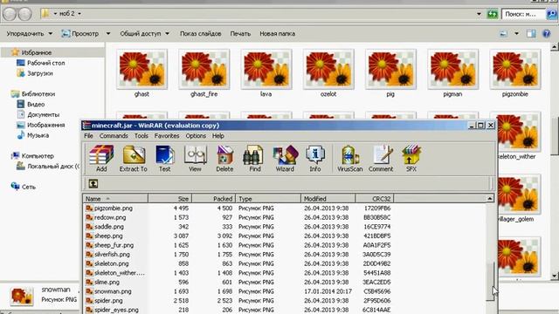Sort list by Packed column header
Screen dimensions: 559x314
point(213,199)
